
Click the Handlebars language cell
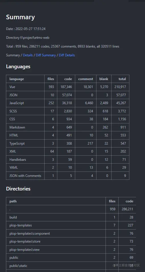click(25, 160)
